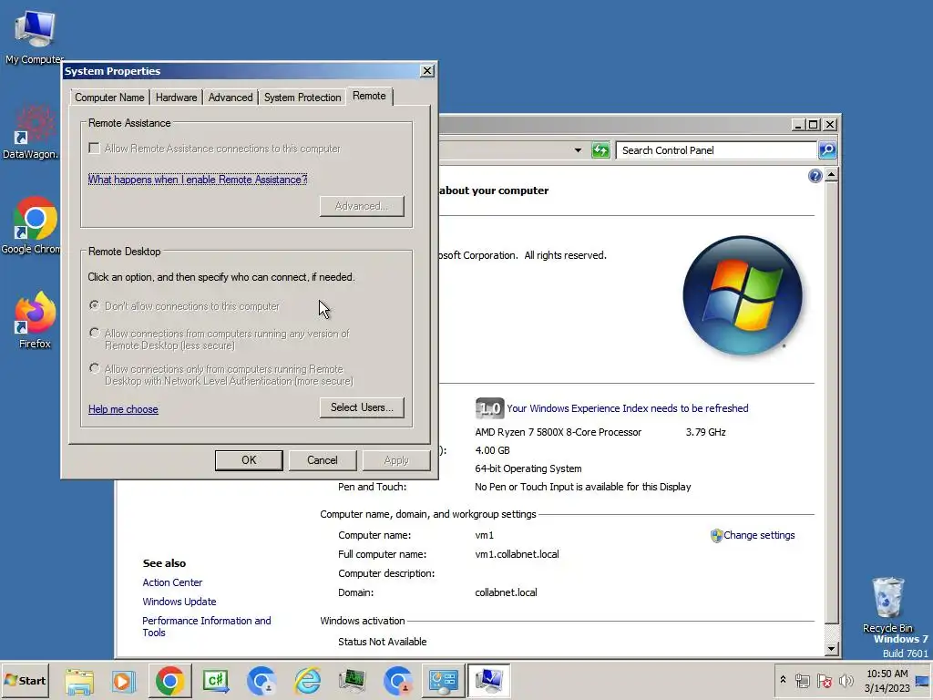
Task: Open second Chromium icon with red badge
Action: (398, 681)
